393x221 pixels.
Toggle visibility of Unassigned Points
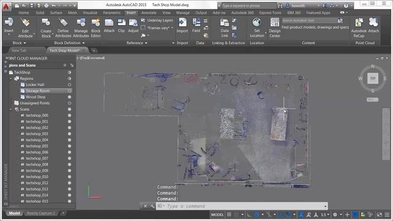(x=69, y=103)
